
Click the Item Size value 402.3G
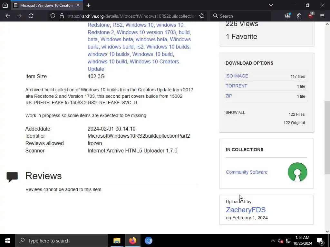click(96, 77)
